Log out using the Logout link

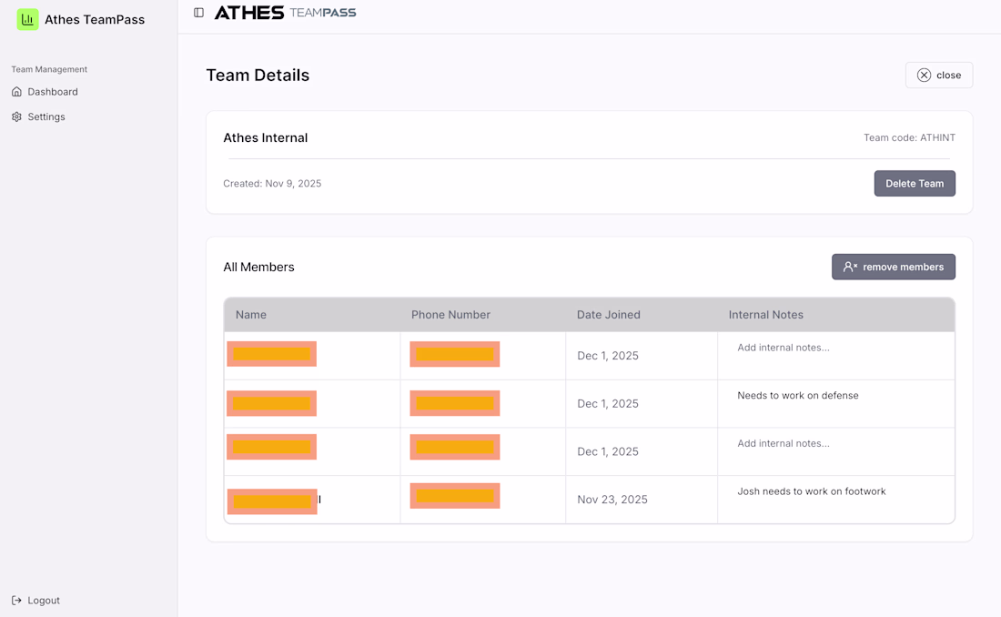point(43,601)
